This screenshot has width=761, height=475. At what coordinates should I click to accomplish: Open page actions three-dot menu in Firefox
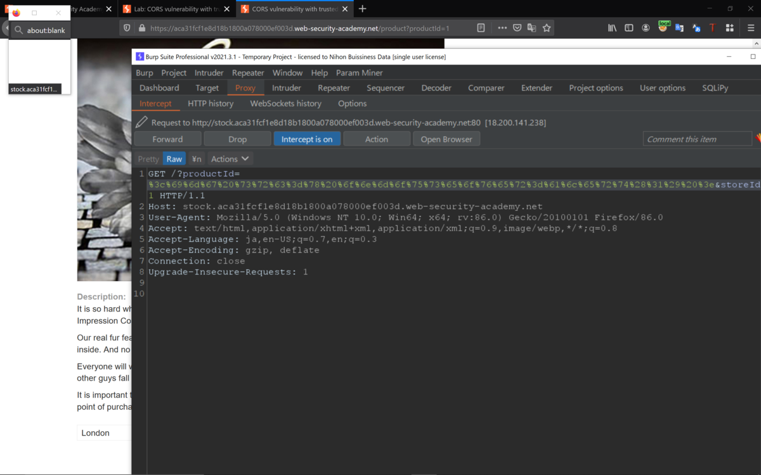click(502, 28)
